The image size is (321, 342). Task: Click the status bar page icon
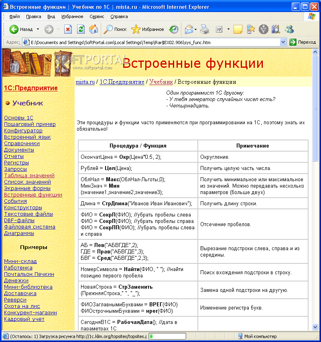point(5,336)
